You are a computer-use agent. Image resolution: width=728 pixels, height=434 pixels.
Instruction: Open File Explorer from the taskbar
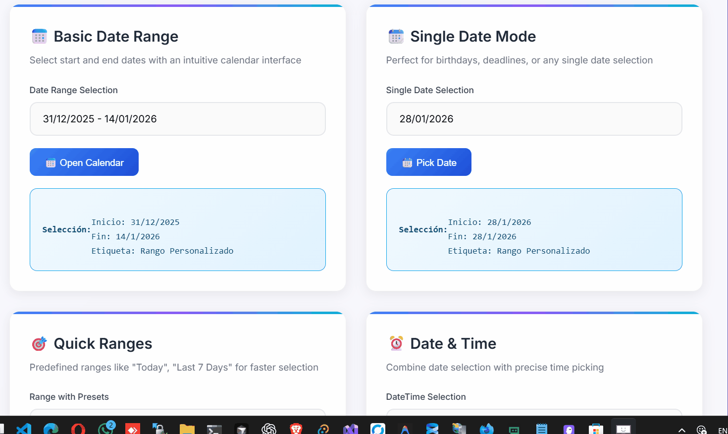(187, 428)
